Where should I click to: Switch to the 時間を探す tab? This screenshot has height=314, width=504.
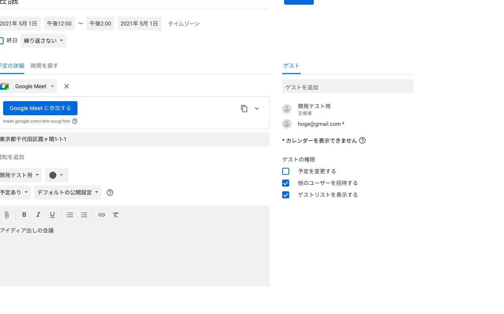45,66
